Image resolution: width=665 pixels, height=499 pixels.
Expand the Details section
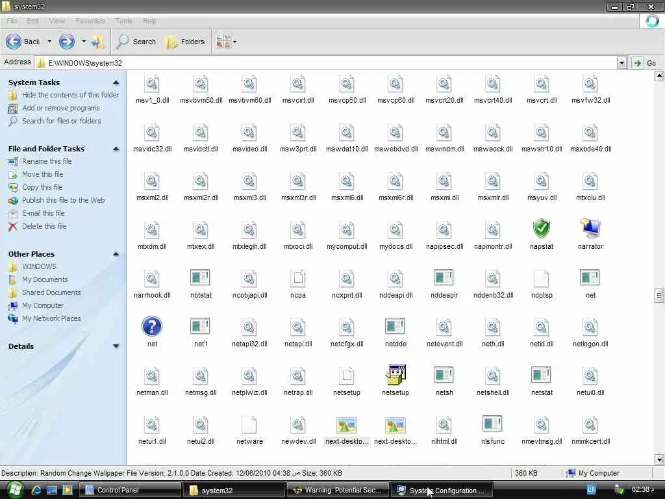116,346
